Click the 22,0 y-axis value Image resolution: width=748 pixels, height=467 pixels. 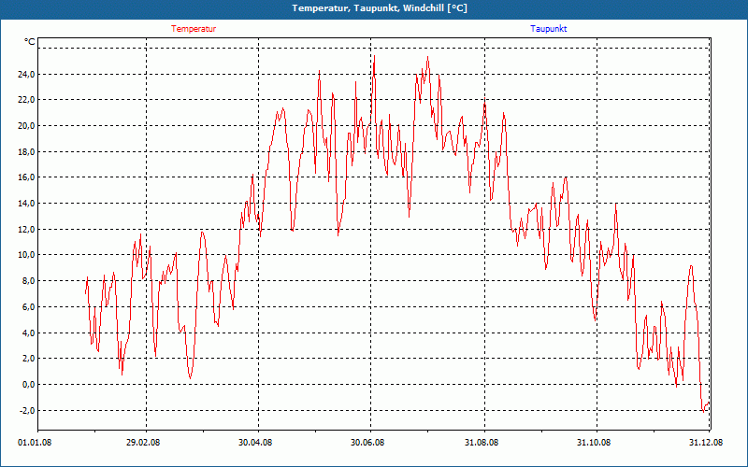26,100
